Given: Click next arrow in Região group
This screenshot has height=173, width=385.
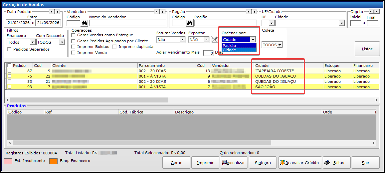Looking at the screenshot, I should [254, 12].
